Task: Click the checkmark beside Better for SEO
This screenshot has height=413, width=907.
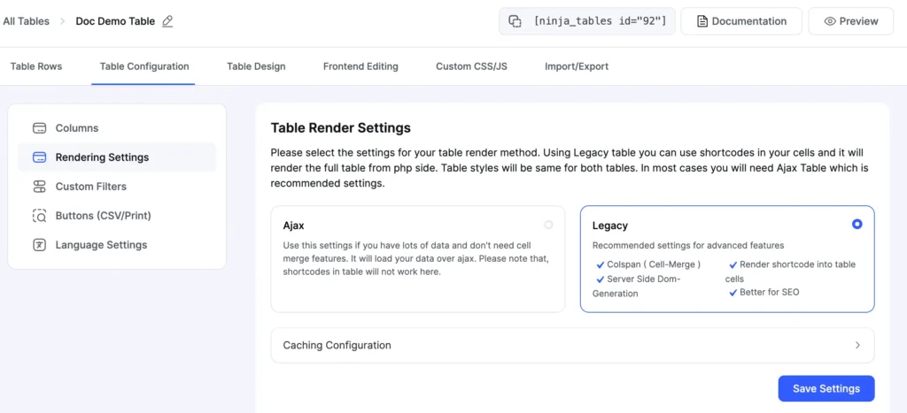Action: coord(733,293)
